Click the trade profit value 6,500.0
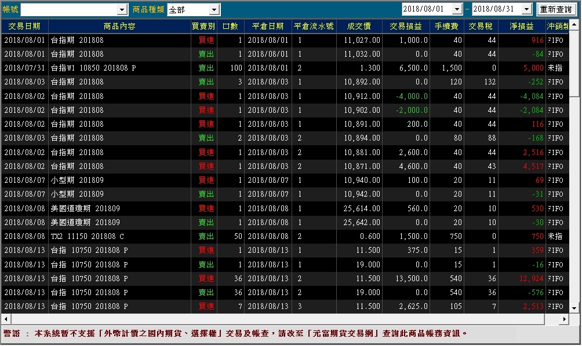Screen dimensions: 582x346 click(x=413, y=68)
